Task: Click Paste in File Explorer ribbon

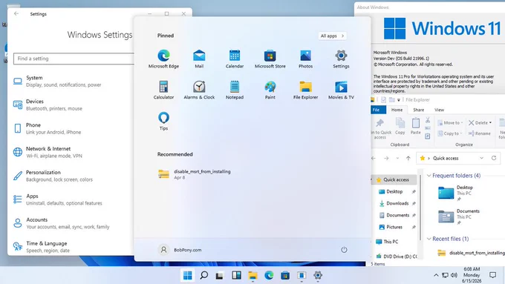Action: tap(415, 126)
